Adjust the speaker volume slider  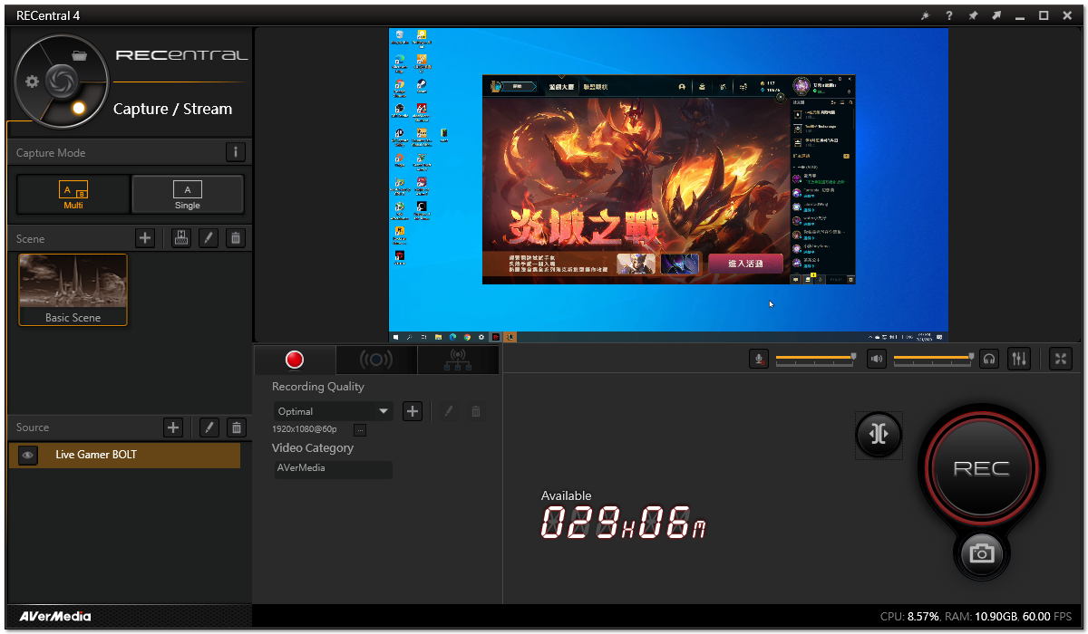[x=933, y=359]
